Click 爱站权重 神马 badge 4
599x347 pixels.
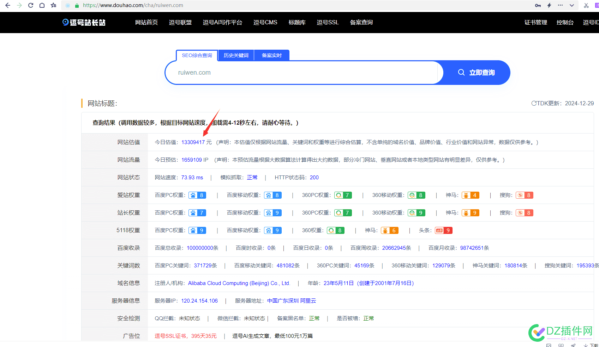click(471, 195)
